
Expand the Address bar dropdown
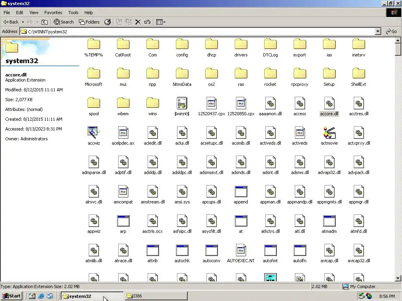coord(378,31)
